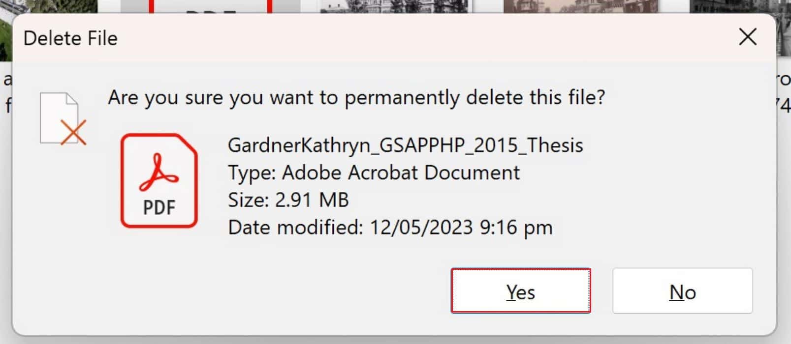Screen dimensions: 791x344
Task: Close the Delete File dialog
Action: pyautogui.click(x=748, y=37)
